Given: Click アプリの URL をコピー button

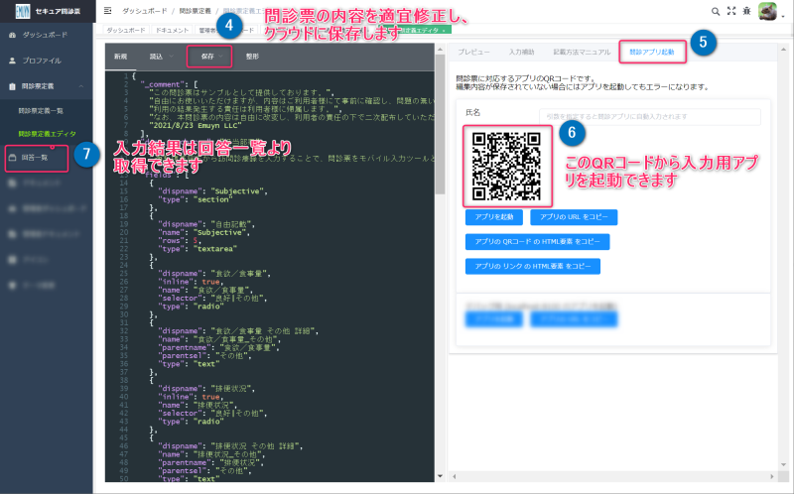Looking at the screenshot, I should point(574,217).
